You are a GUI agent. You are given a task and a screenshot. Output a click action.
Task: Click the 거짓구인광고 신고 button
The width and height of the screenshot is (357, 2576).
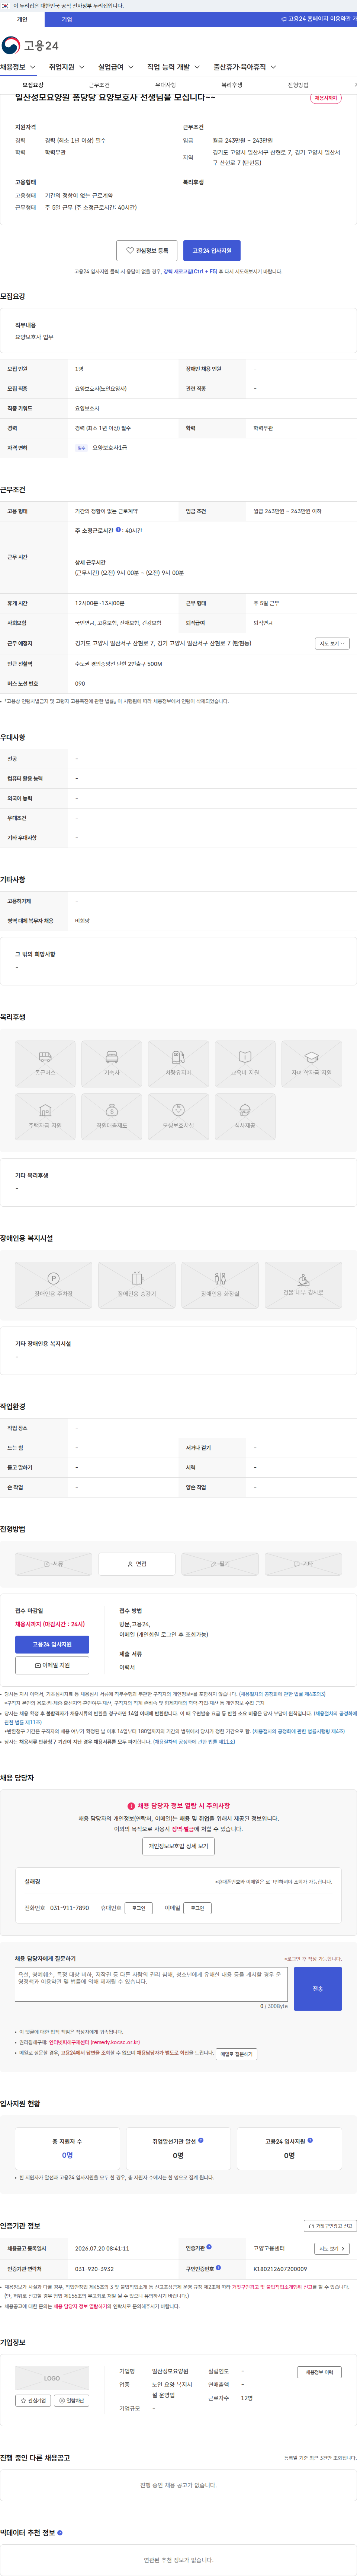(330, 2226)
